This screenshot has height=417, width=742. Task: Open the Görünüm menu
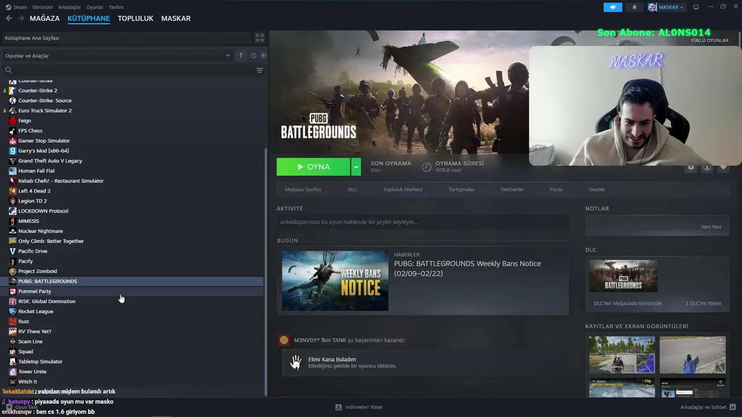coord(42,7)
